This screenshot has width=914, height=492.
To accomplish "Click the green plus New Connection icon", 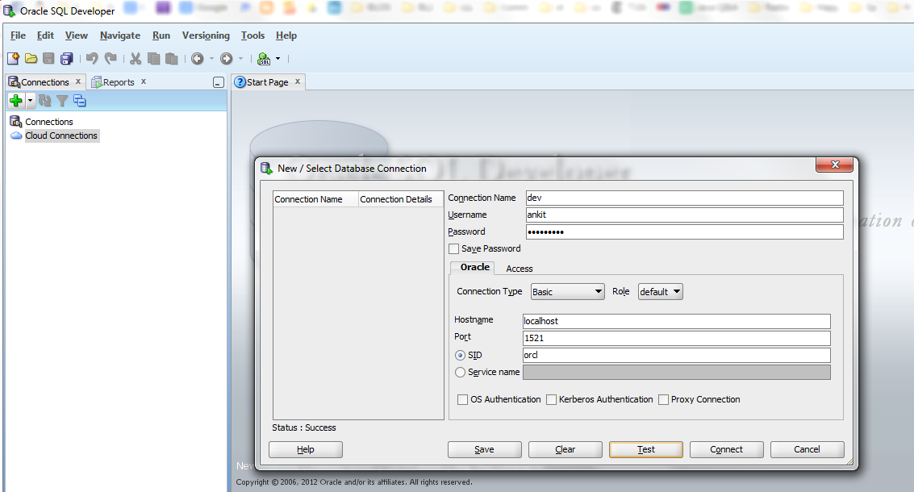I will click(x=16, y=101).
